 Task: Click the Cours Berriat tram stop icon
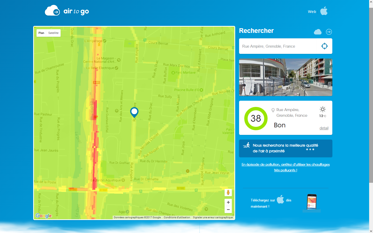tap(145, 40)
